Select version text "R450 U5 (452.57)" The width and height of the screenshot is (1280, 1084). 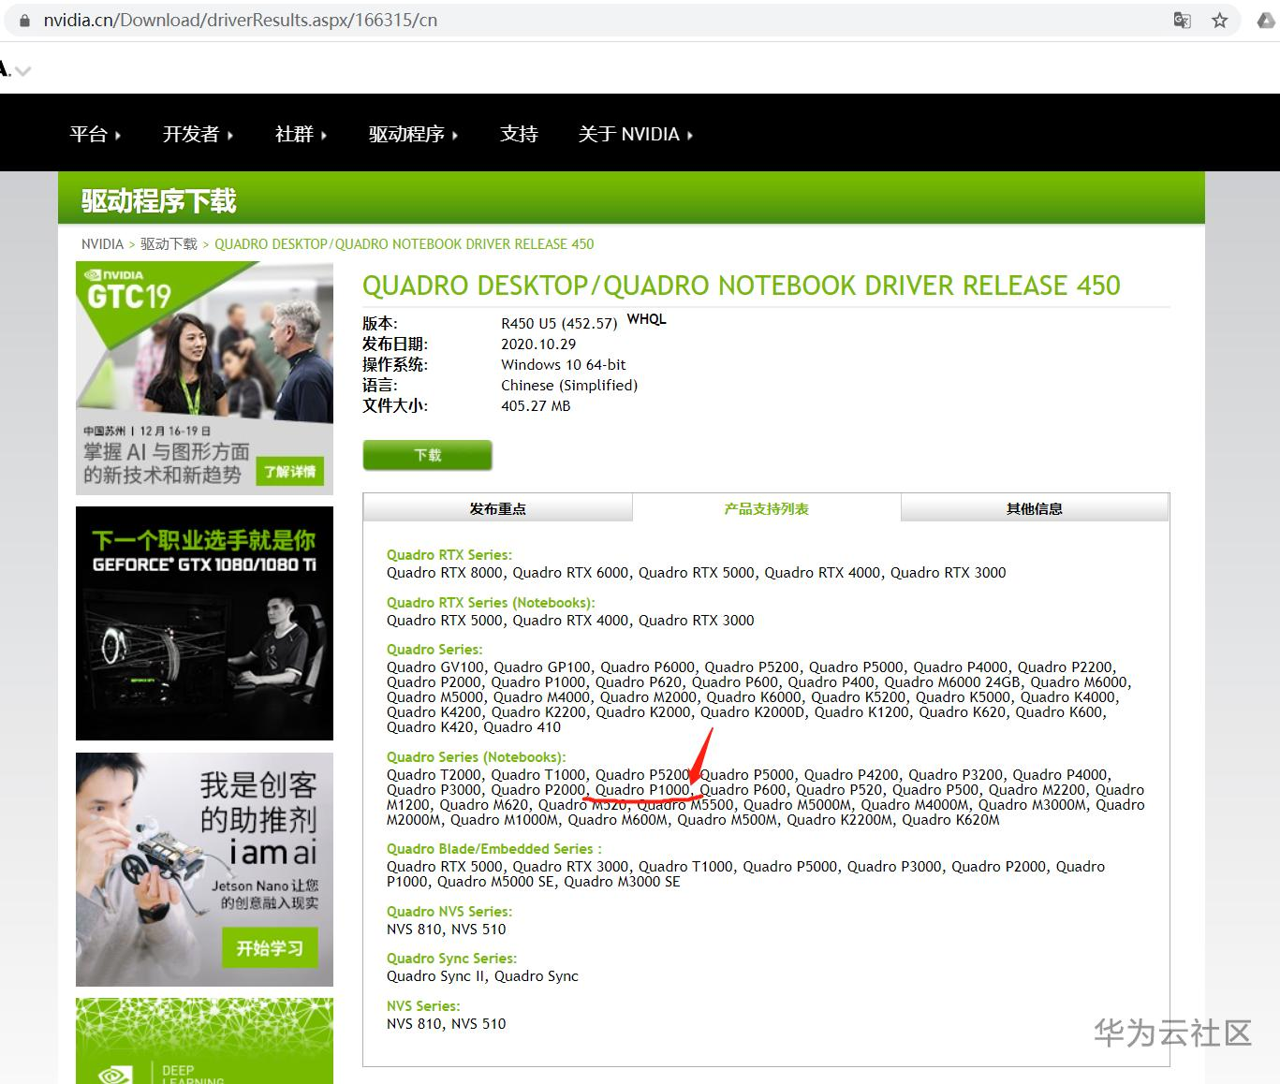coord(559,324)
